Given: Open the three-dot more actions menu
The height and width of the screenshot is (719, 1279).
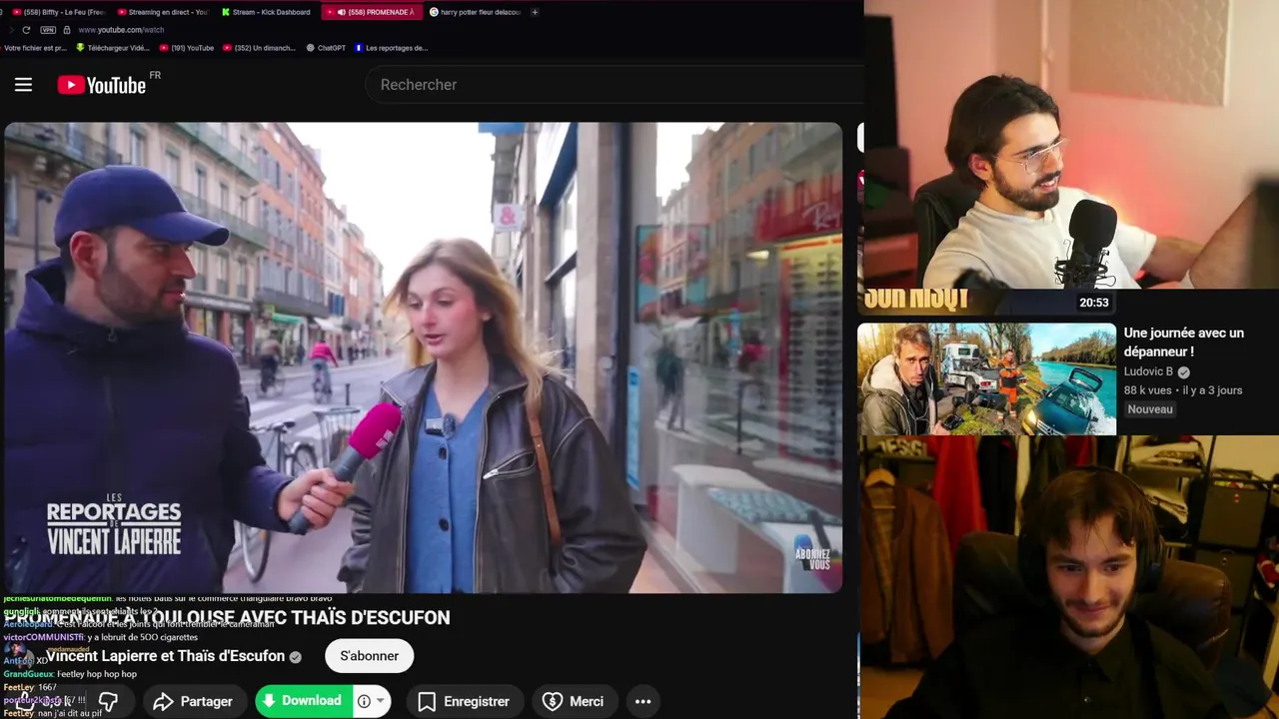Looking at the screenshot, I should (x=642, y=702).
